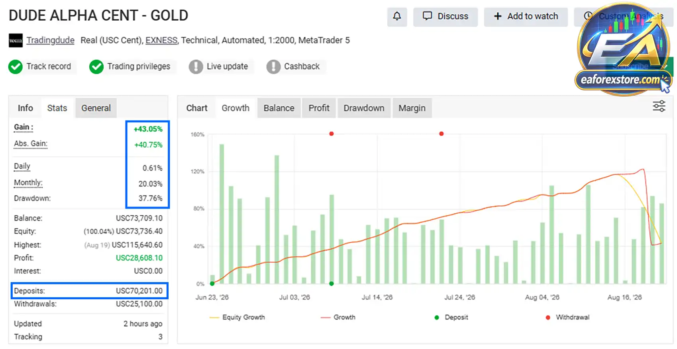Click the "Monthly:" stat label

tap(28, 183)
